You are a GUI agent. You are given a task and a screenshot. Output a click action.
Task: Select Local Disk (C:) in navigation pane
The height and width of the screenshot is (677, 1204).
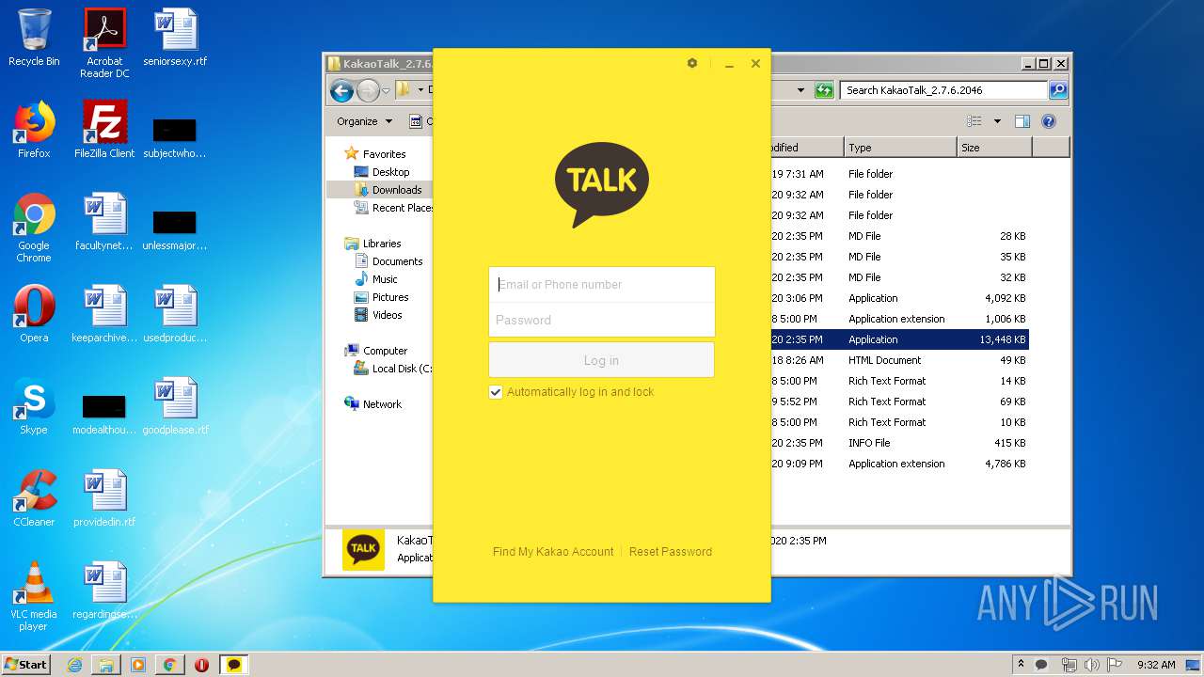pyautogui.click(x=392, y=369)
